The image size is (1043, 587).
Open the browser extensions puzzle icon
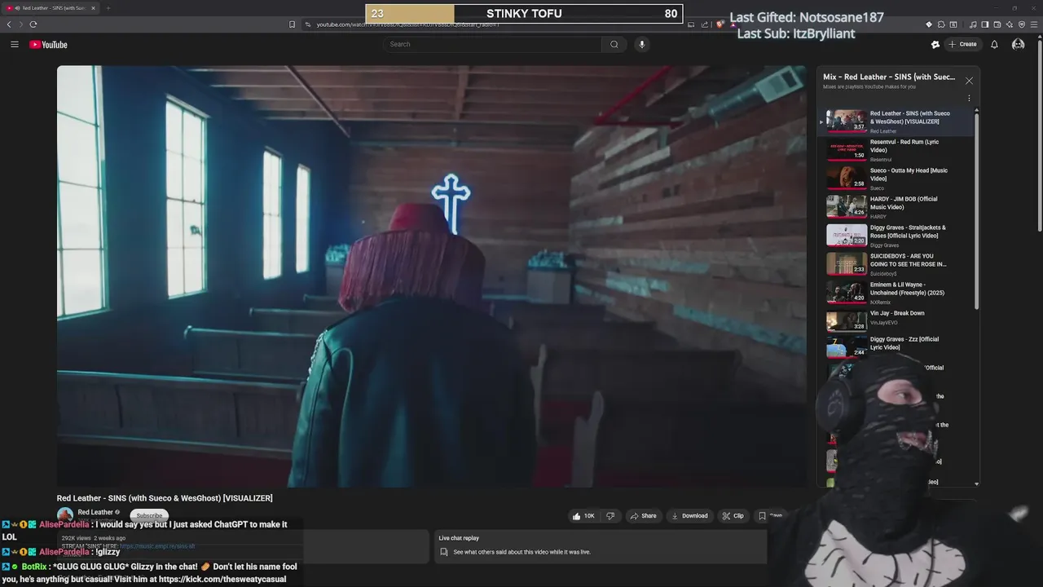click(x=941, y=24)
